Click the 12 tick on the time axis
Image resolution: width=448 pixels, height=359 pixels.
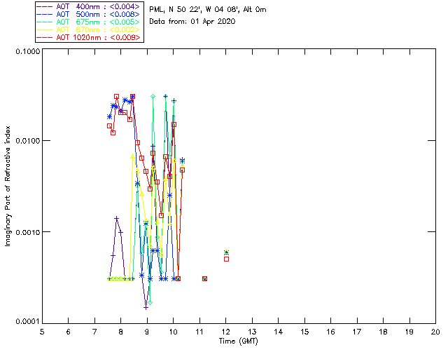(x=226, y=331)
